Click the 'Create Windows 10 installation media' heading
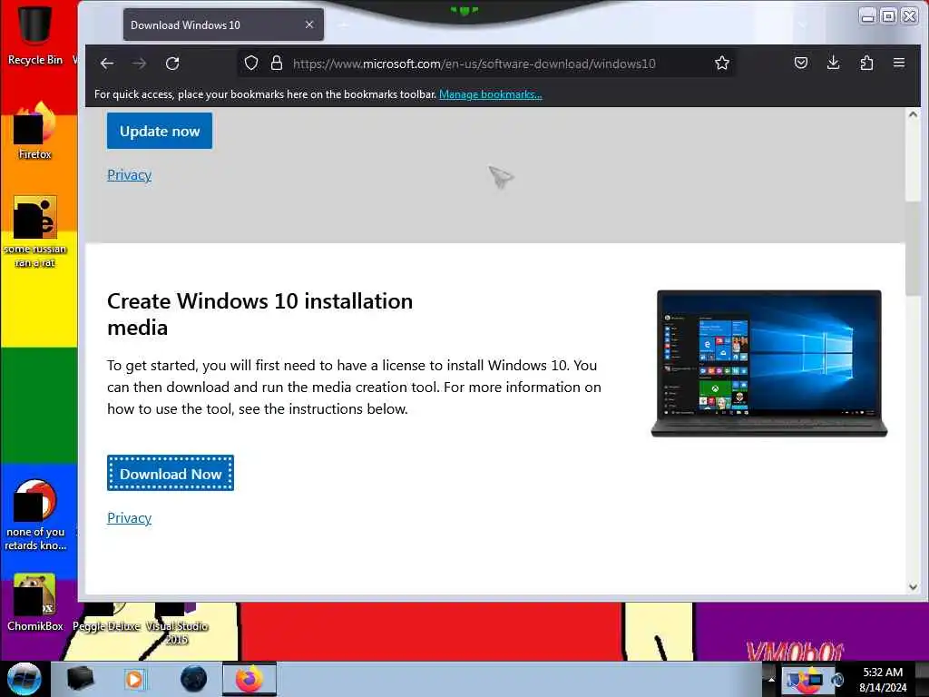The image size is (929, 697). 259,314
